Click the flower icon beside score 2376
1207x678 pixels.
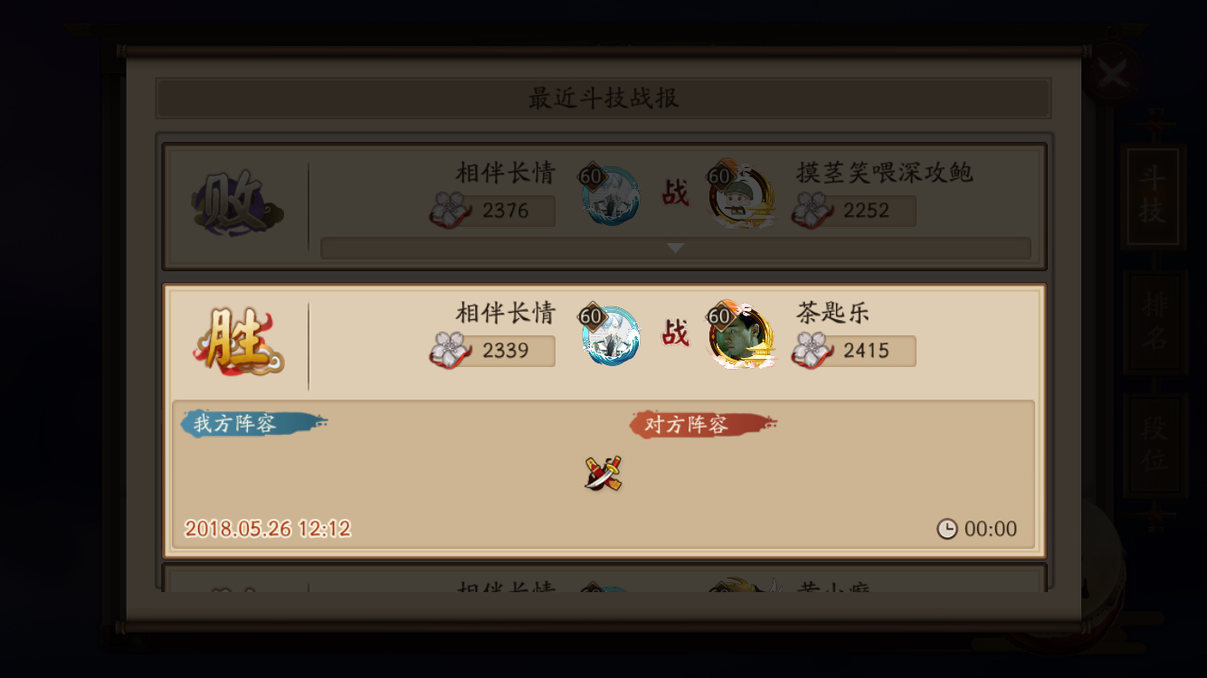[450, 210]
